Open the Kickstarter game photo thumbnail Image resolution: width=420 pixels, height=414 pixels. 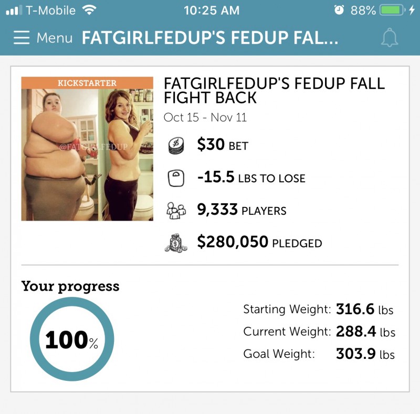87,149
